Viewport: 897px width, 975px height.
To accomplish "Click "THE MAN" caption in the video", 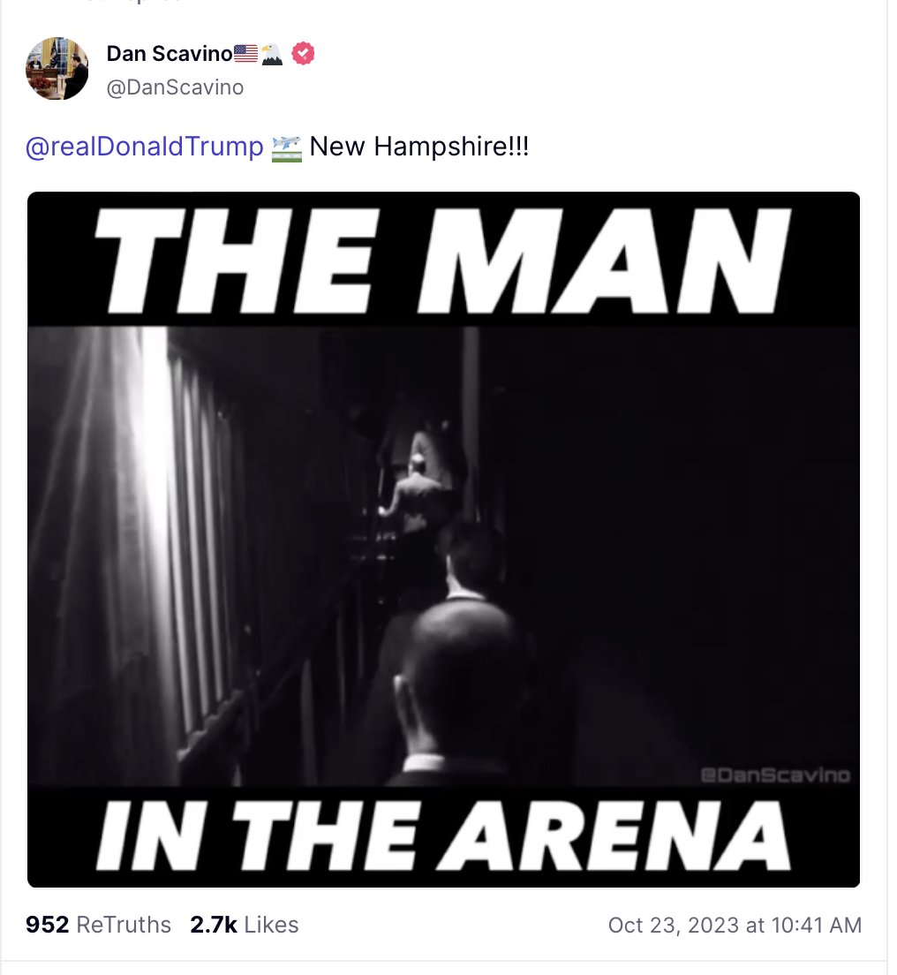I will pyautogui.click(x=443, y=259).
